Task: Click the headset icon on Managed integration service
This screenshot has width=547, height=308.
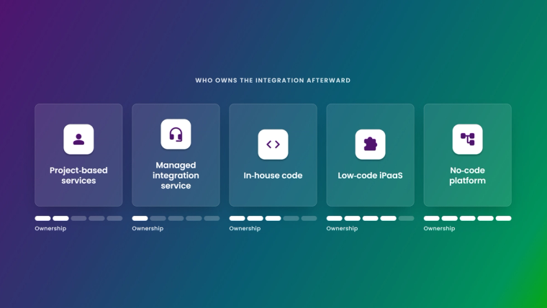Action: click(x=176, y=134)
